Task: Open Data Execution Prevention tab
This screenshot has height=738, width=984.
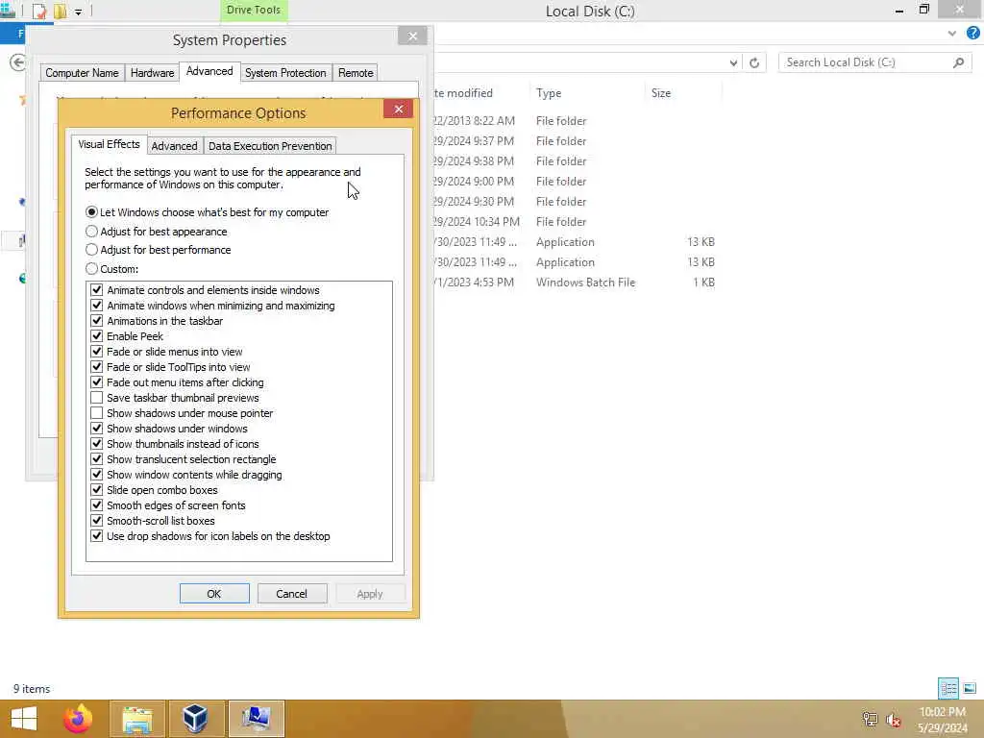Action: coord(270,146)
